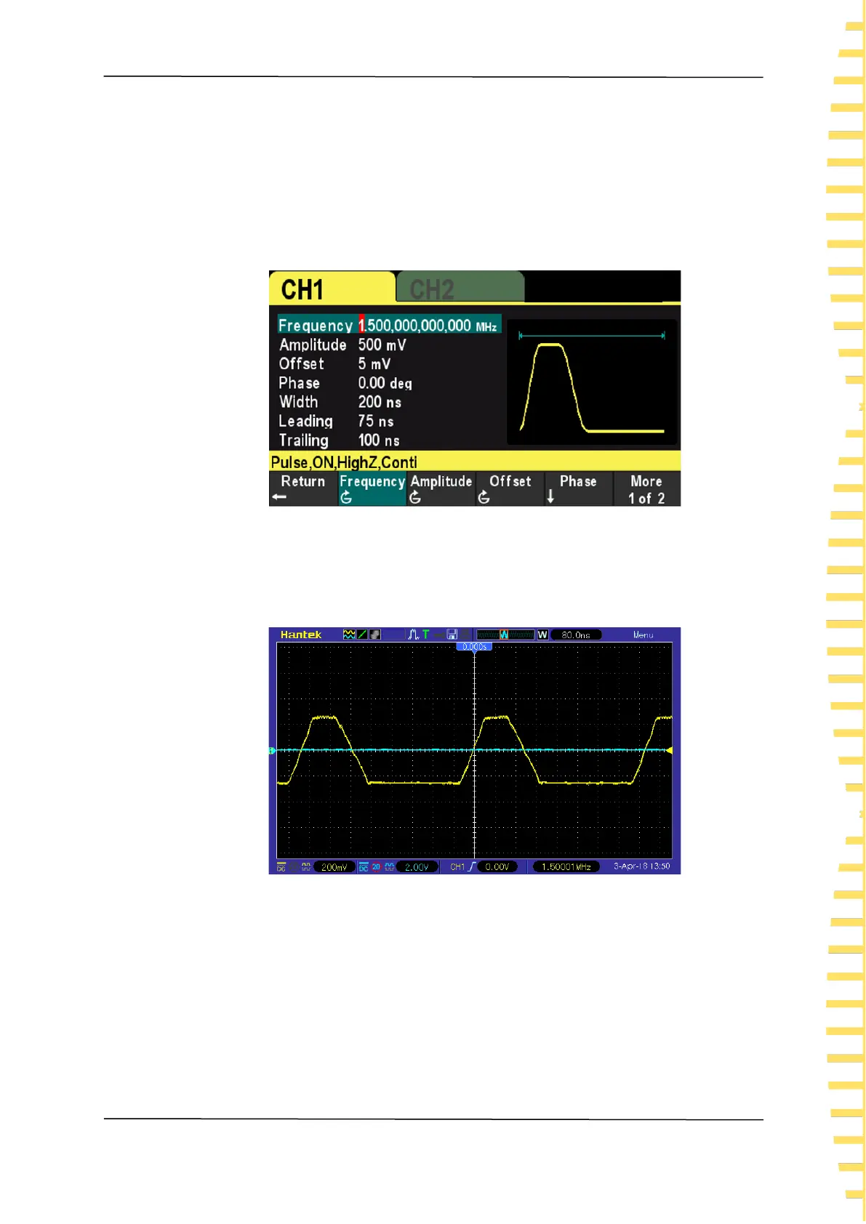Screen dimensions: 866x1224
Task: Open the oscilloscope Menu label
Action: (x=643, y=635)
